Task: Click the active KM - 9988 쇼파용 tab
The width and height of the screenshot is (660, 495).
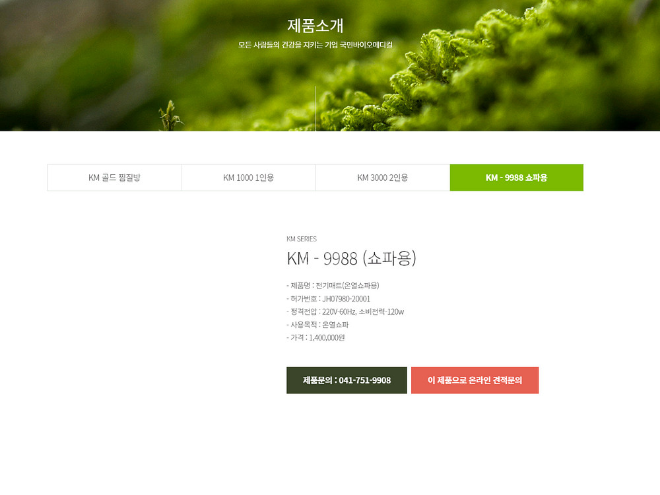Action: (516, 178)
